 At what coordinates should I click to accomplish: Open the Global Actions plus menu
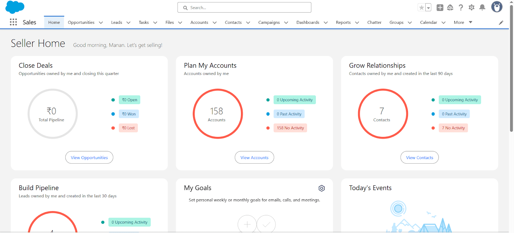pos(440,7)
